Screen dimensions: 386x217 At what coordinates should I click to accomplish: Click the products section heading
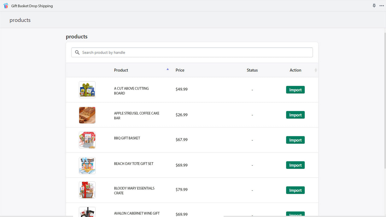pos(77,36)
